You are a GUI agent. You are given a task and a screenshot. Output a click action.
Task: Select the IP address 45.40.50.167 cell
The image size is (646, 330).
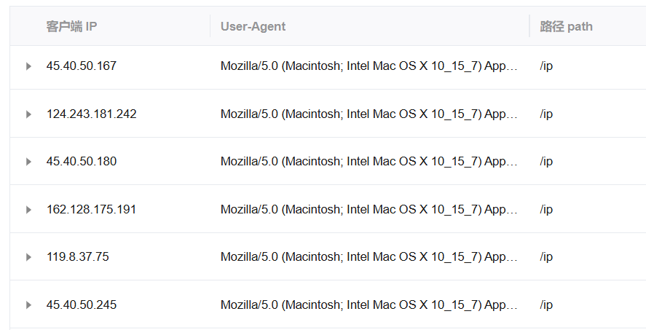[x=81, y=66]
